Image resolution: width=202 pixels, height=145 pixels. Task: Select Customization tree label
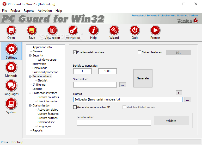click(x=41, y=105)
